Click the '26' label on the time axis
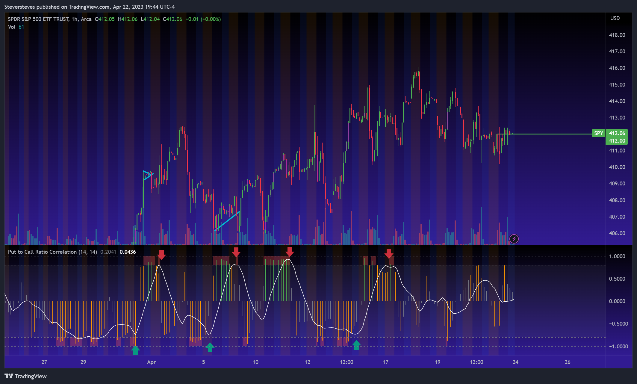The height and width of the screenshot is (384, 637). (x=568, y=362)
